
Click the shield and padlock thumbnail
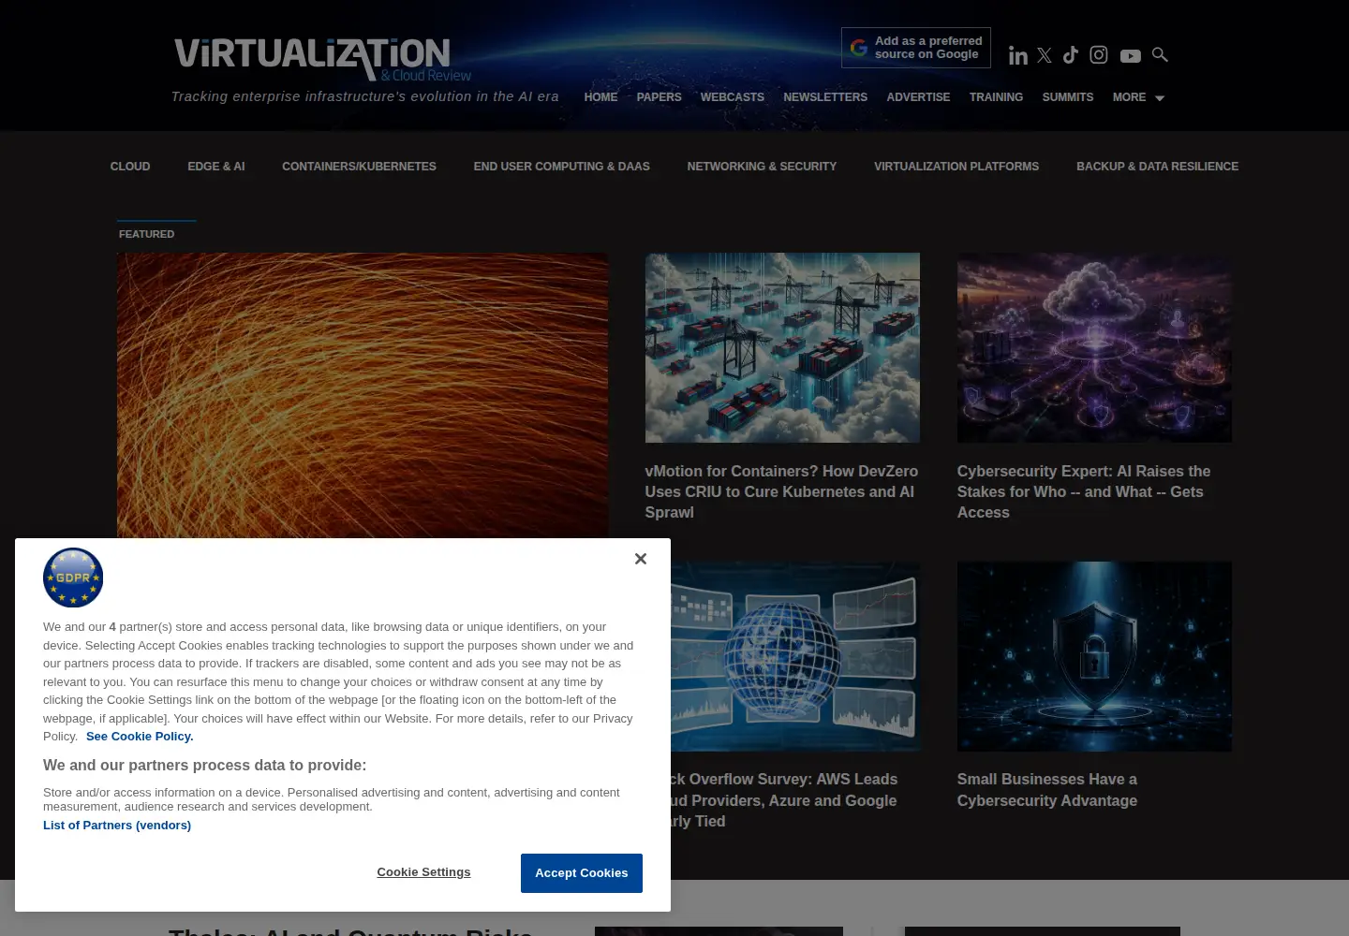(x=1094, y=656)
